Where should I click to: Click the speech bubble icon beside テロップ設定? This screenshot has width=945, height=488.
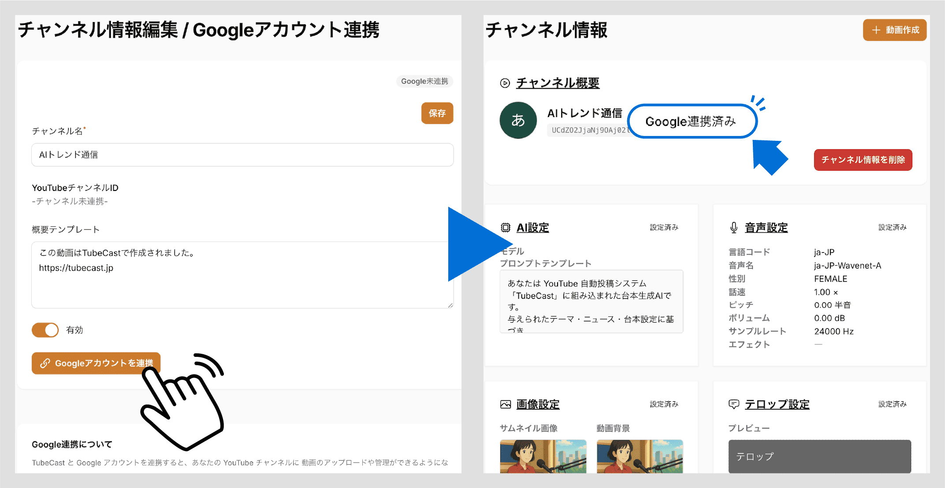(x=733, y=404)
